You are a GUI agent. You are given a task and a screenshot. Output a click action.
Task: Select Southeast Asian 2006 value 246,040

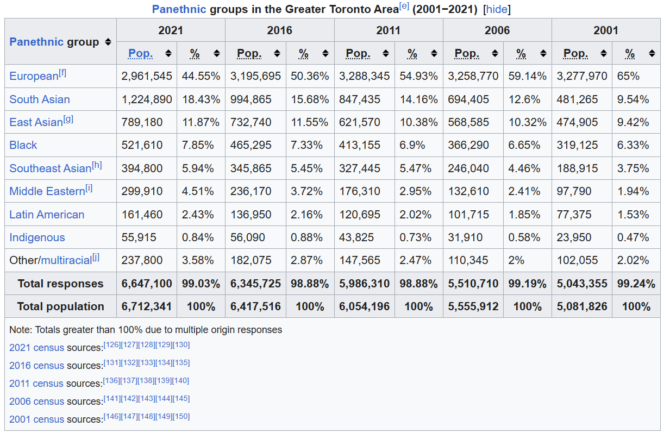pos(468,168)
